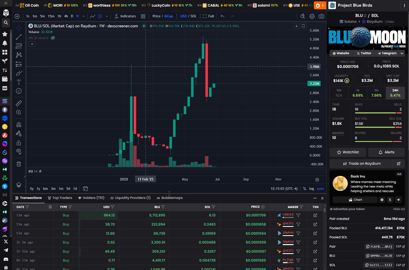
Task: Take a chart snapshot with the camera icon
Action: [x=321, y=16]
